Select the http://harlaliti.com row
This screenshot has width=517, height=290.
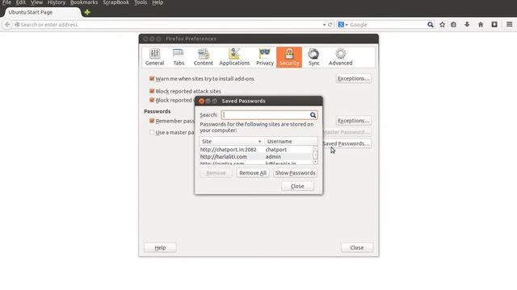(x=256, y=157)
